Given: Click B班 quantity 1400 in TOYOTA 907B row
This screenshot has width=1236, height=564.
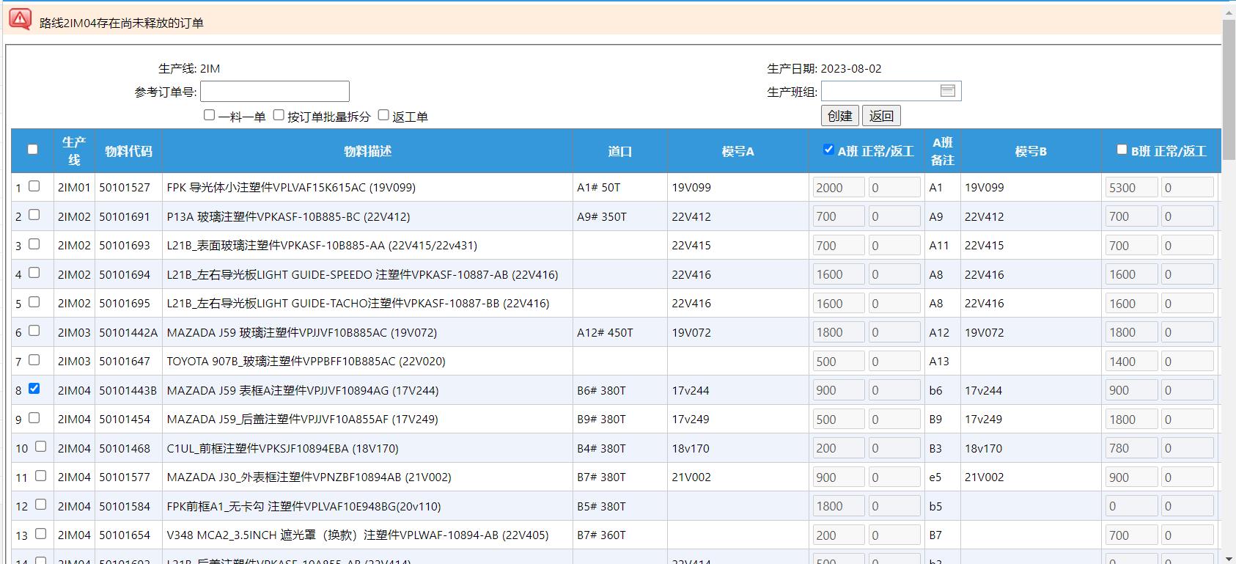Looking at the screenshot, I should (x=1131, y=361).
